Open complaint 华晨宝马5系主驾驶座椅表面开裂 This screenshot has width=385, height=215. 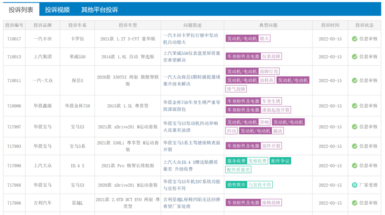192,146
